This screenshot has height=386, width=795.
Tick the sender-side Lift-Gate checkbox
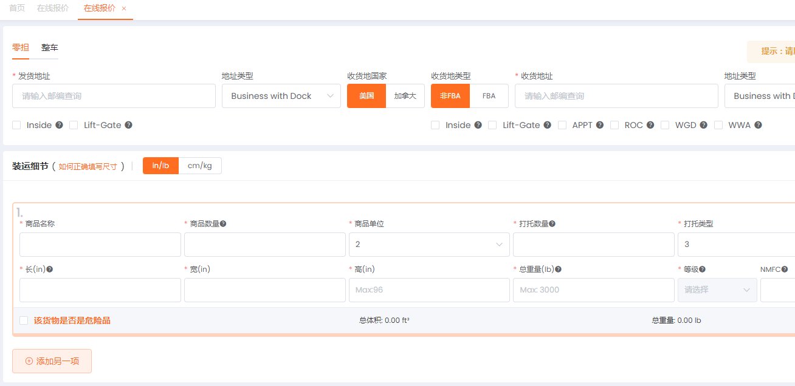[74, 125]
